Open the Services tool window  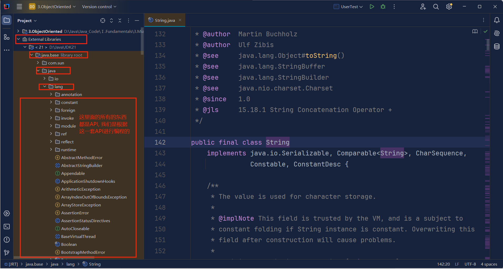tap(7, 214)
